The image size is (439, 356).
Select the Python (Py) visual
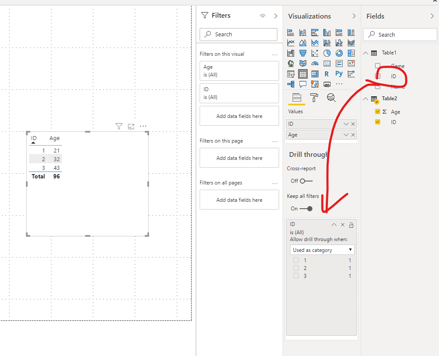point(339,74)
